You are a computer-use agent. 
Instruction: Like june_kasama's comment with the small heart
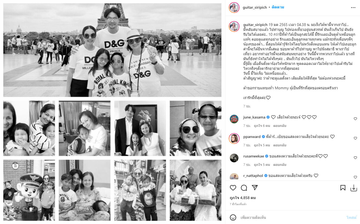pos(355,119)
